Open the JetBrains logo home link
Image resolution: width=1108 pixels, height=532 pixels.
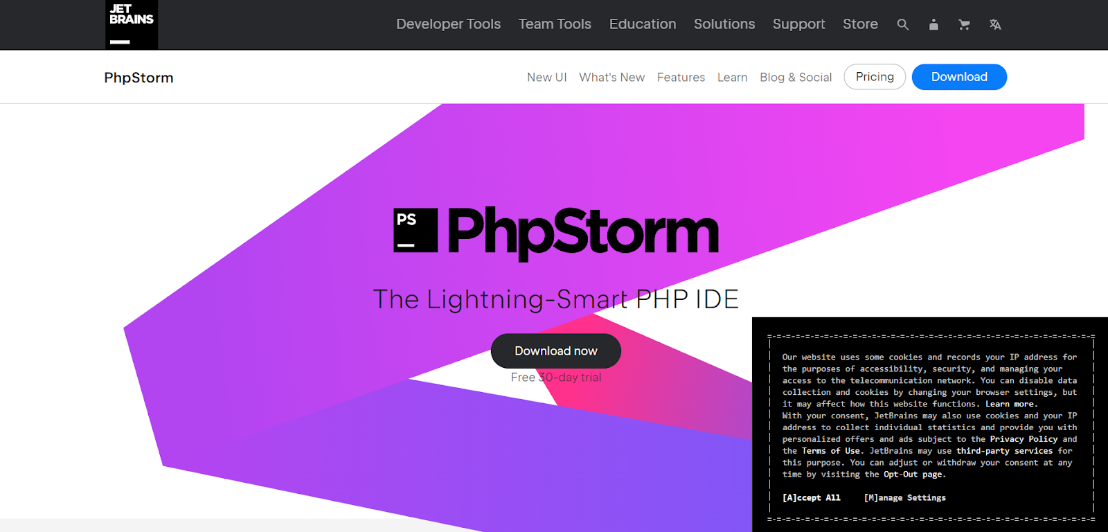click(132, 25)
